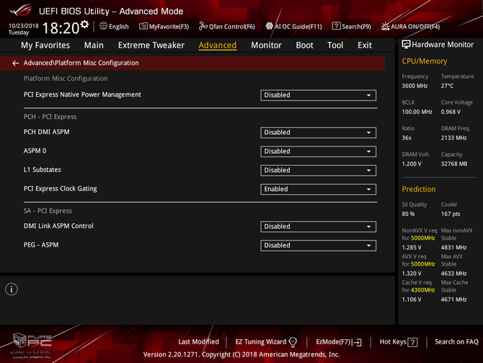483x363 pixels.
Task: Switch to Main tab
Action: point(94,45)
